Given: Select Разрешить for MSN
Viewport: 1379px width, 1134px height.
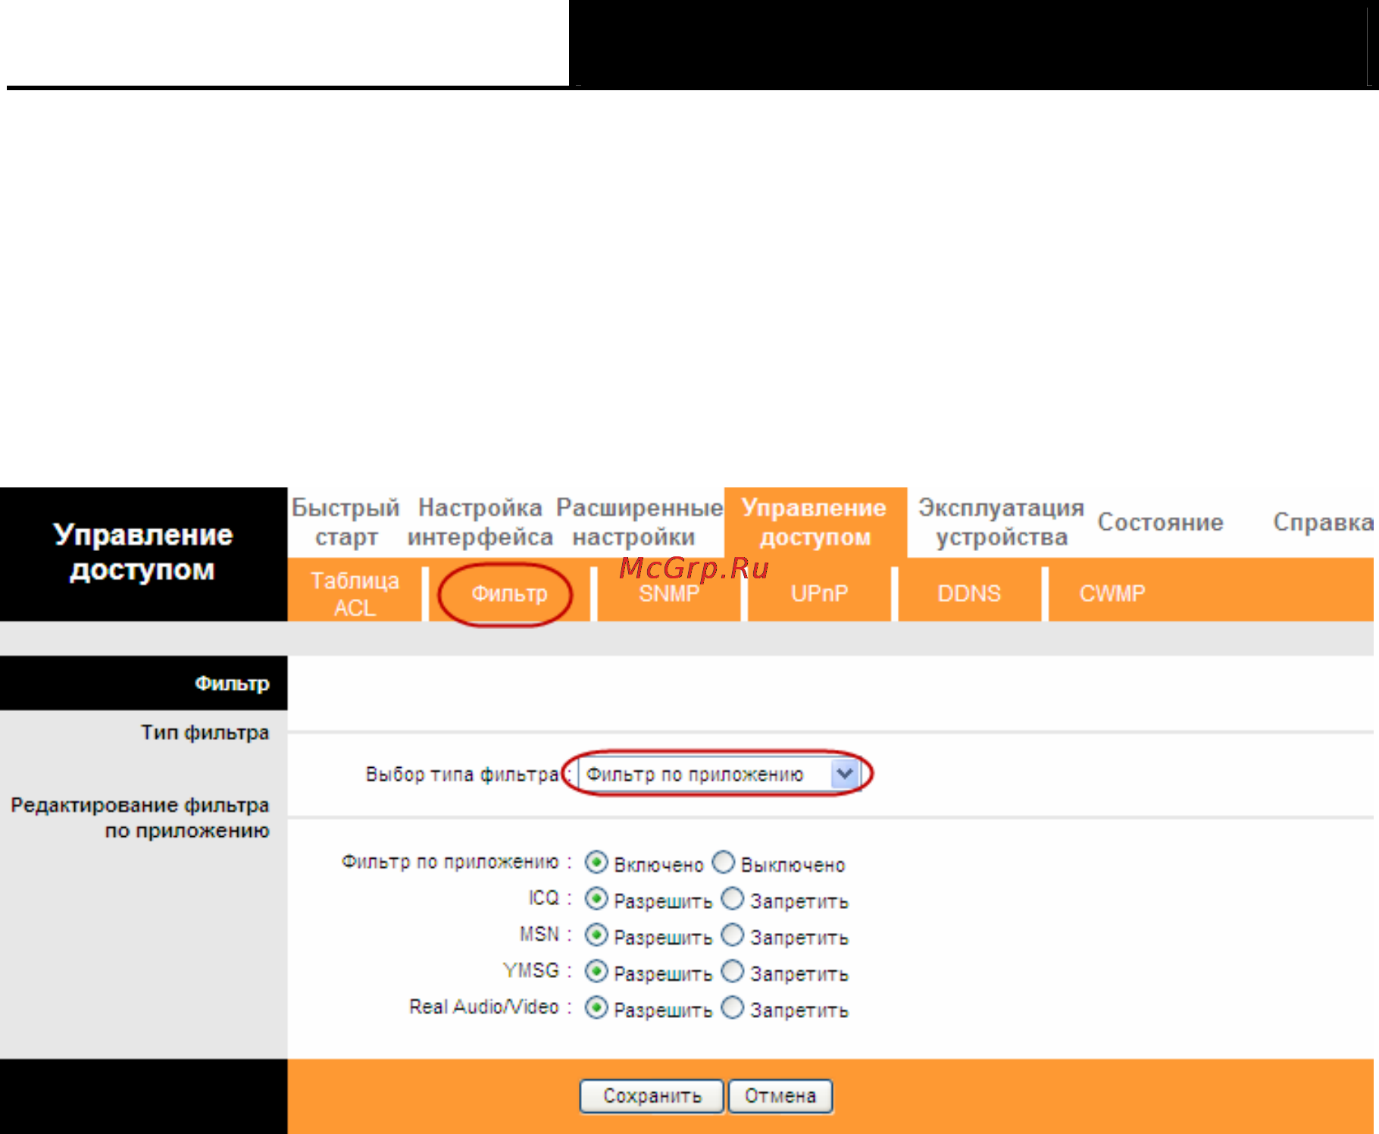Looking at the screenshot, I should coord(596,935).
